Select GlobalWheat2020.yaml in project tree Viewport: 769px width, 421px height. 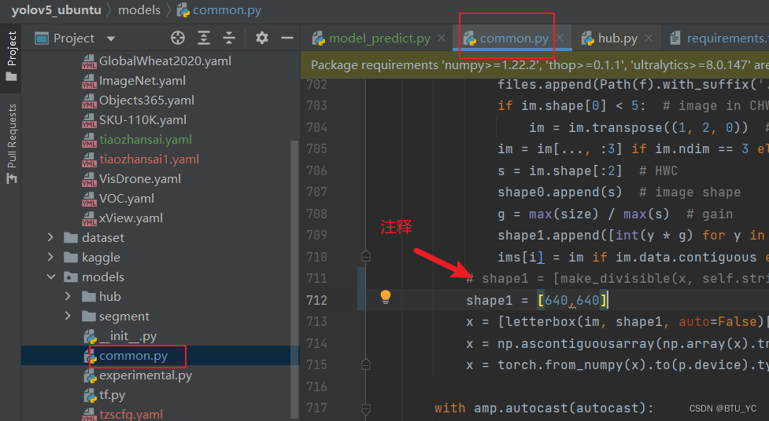165,61
